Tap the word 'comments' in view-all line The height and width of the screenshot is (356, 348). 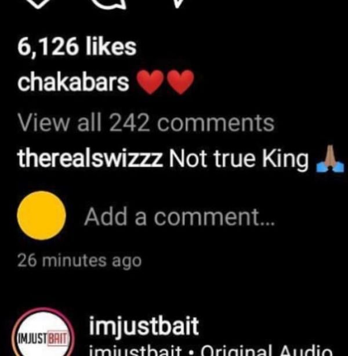(216, 123)
